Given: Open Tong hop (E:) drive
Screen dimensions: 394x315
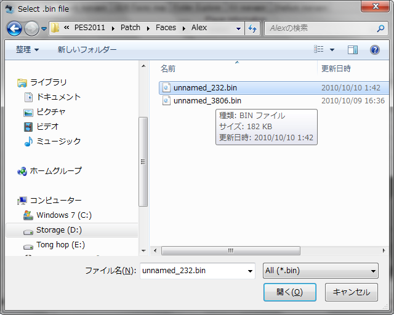Looking at the screenshot, I should [60, 245].
